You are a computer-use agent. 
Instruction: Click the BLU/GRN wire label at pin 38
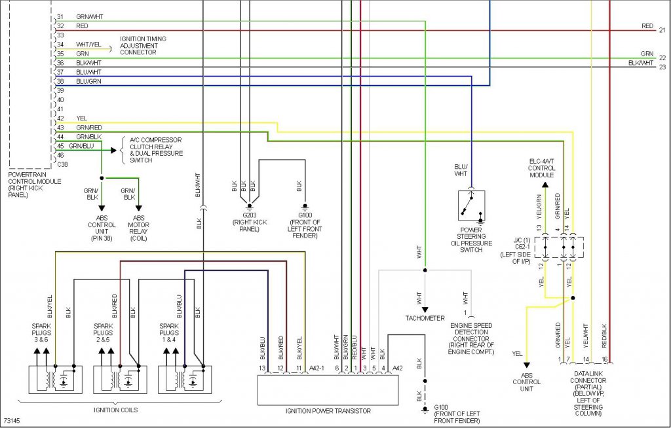pyautogui.click(x=88, y=81)
